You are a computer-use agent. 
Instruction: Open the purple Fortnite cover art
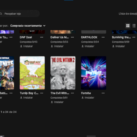(x=94, y=73)
